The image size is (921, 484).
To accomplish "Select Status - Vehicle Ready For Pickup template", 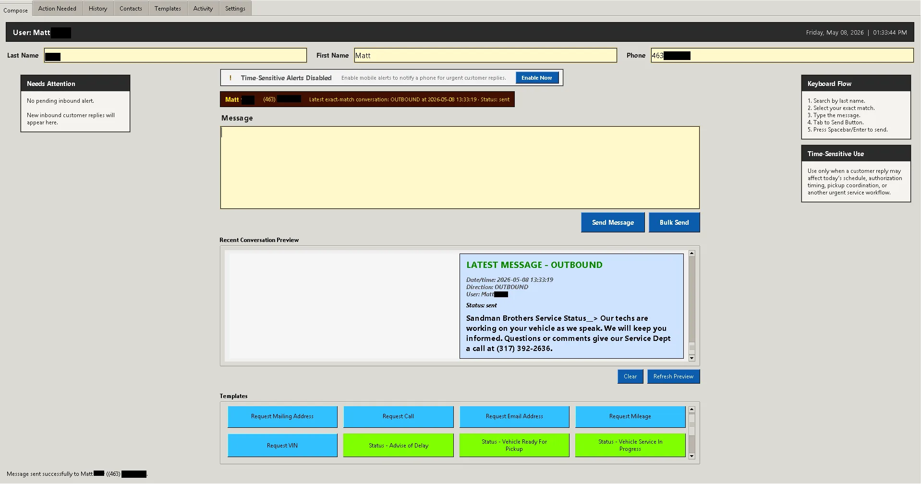I will pos(514,446).
